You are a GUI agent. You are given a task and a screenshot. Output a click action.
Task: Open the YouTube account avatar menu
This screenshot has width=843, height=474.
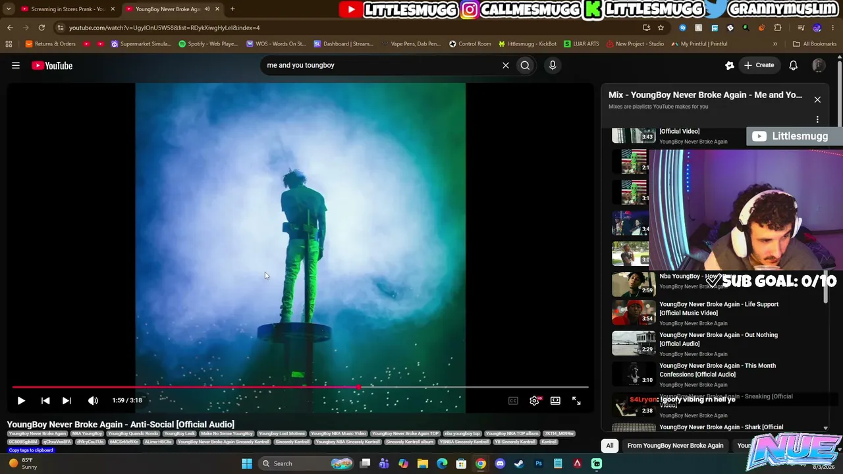(819, 65)
